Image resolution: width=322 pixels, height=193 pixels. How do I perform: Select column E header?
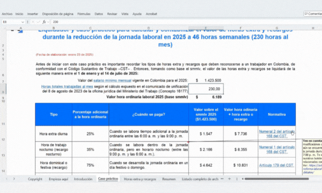(206, 28)
